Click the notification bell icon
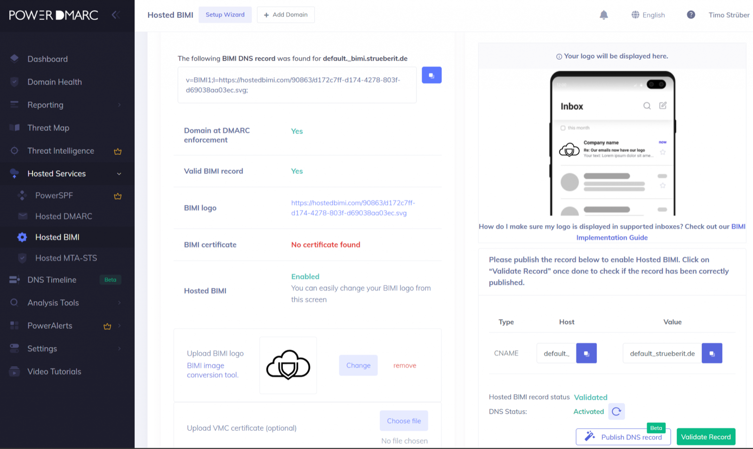 604,15
